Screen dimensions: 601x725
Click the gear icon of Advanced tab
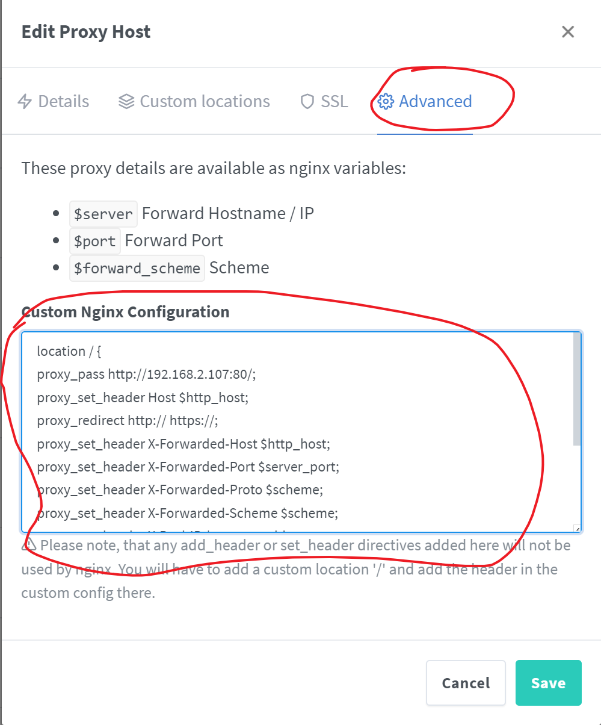385,102
